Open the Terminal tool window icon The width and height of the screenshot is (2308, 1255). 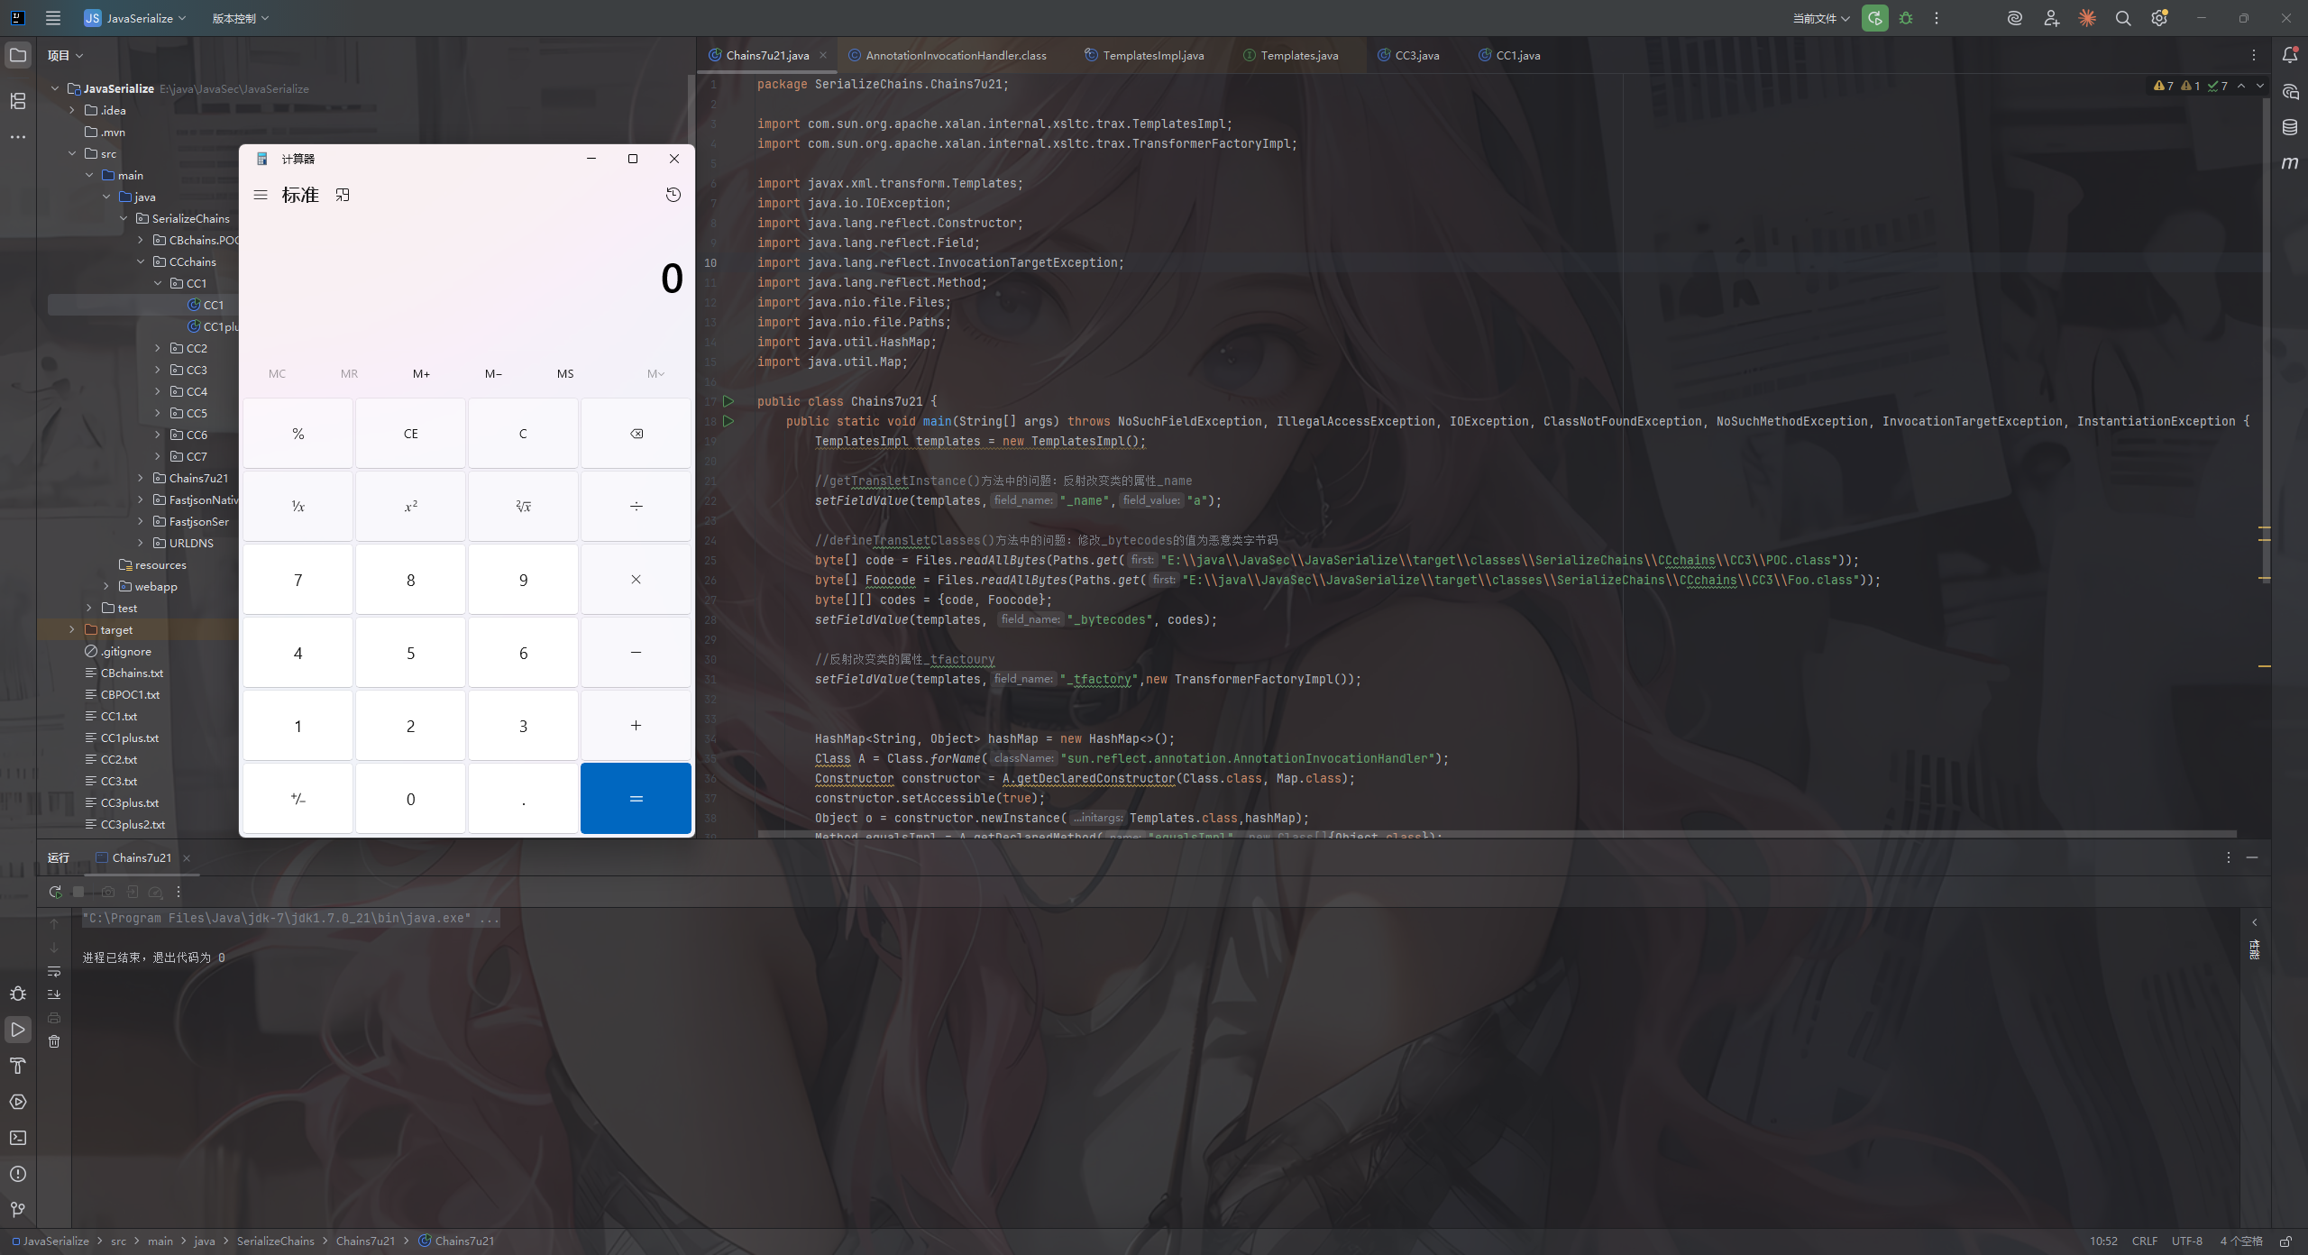(x=18, y=1138)
